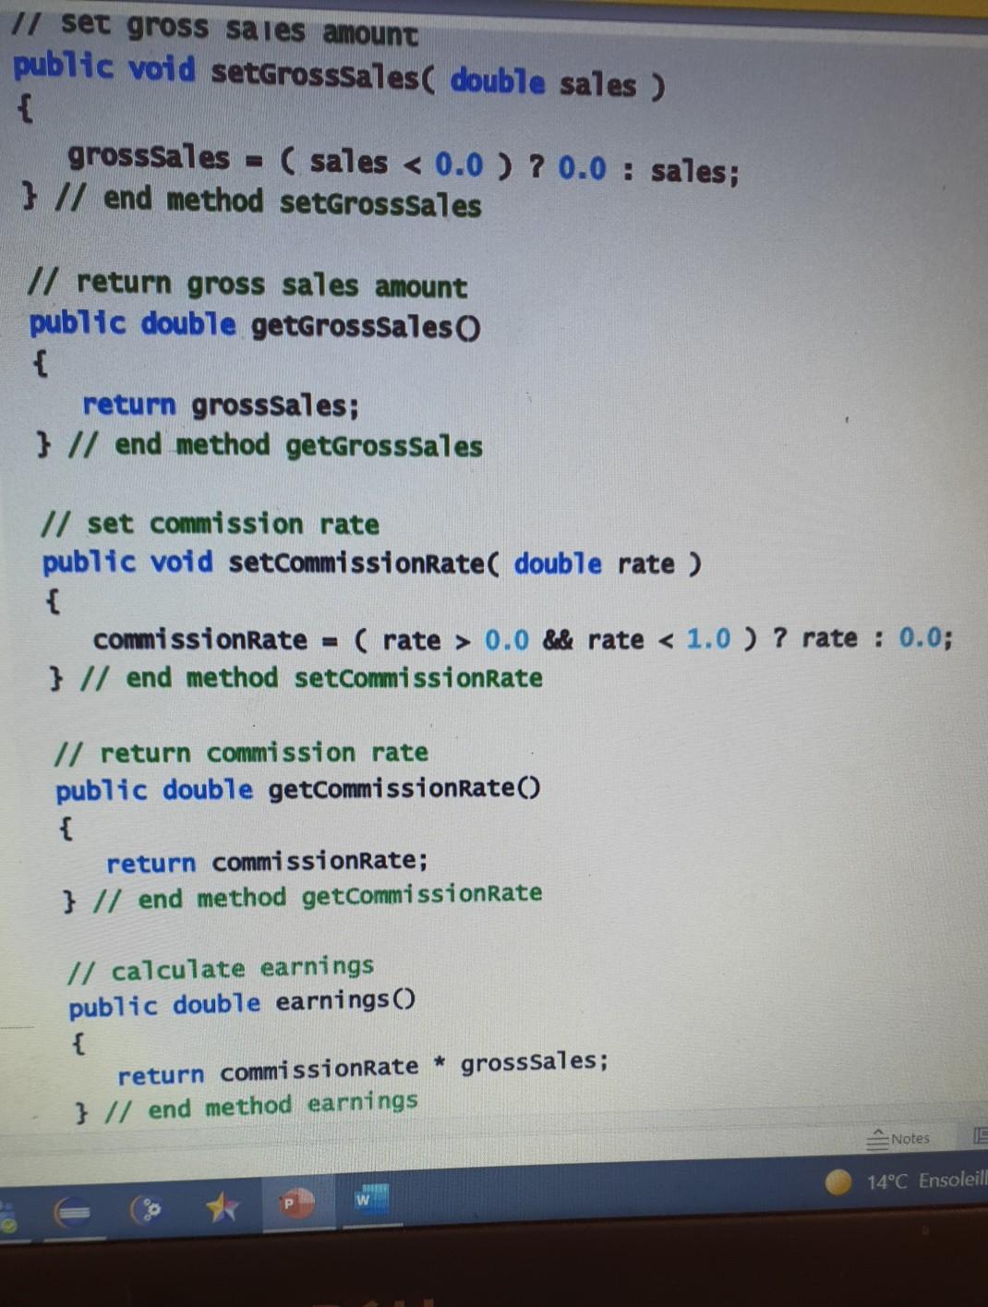Screen dimensions: 988x1307
Task: Click the comment "// end method setGrossSales"
Action: pyautogui.click(x=268, y=200)
